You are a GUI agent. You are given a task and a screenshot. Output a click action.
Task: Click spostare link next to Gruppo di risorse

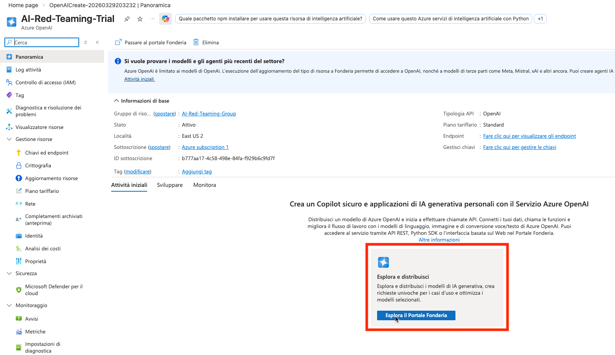[x=165, y=114]
